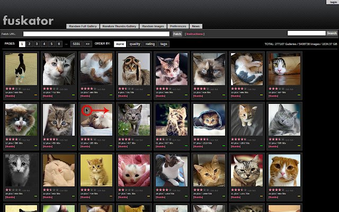The width and height of the screenshot is (339, 212).
Task: Open the kitten standing with paws together
Action: 172,120
